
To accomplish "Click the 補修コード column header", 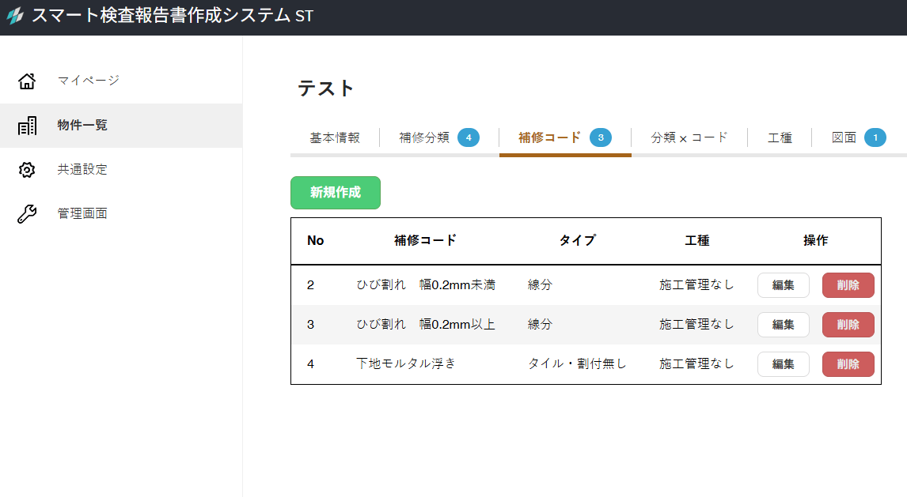I will [x=425, y=240].
